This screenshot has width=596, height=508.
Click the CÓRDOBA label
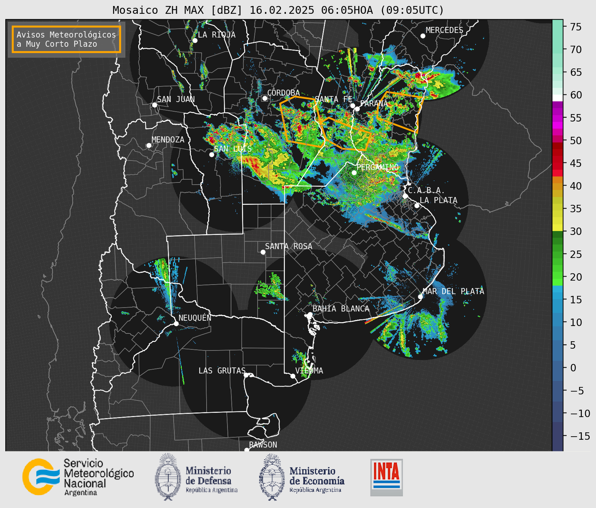[283, 93]
